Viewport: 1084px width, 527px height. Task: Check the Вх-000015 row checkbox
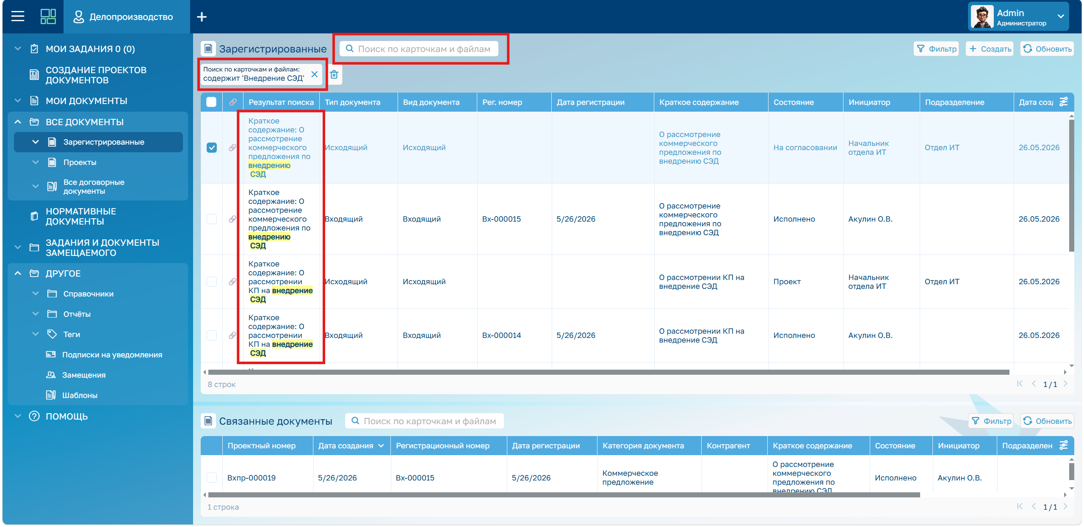coord(212,219)
